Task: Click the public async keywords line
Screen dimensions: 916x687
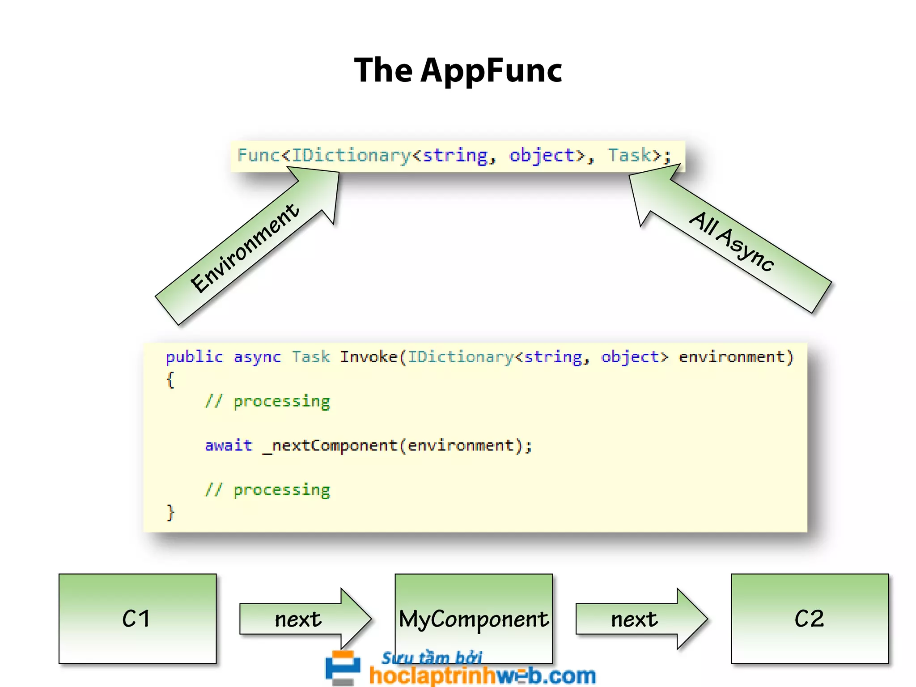Action: (x=223, y=357)
